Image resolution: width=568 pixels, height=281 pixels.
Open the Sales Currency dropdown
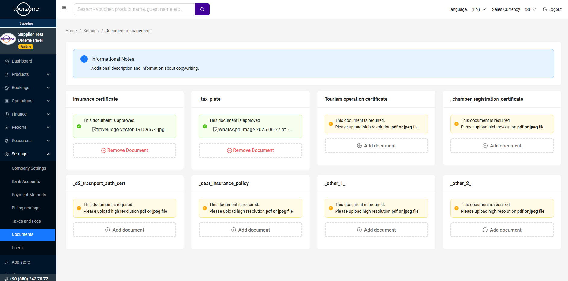[x=530, y=9]
